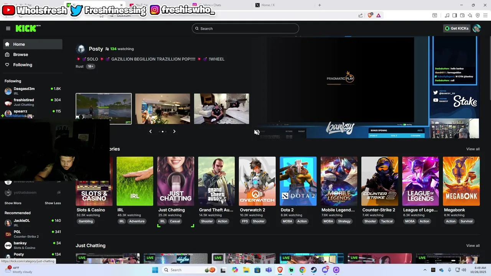Click the Adventure tag under IRL
Viewport: 491px width, 276px height.
[137, 221]
